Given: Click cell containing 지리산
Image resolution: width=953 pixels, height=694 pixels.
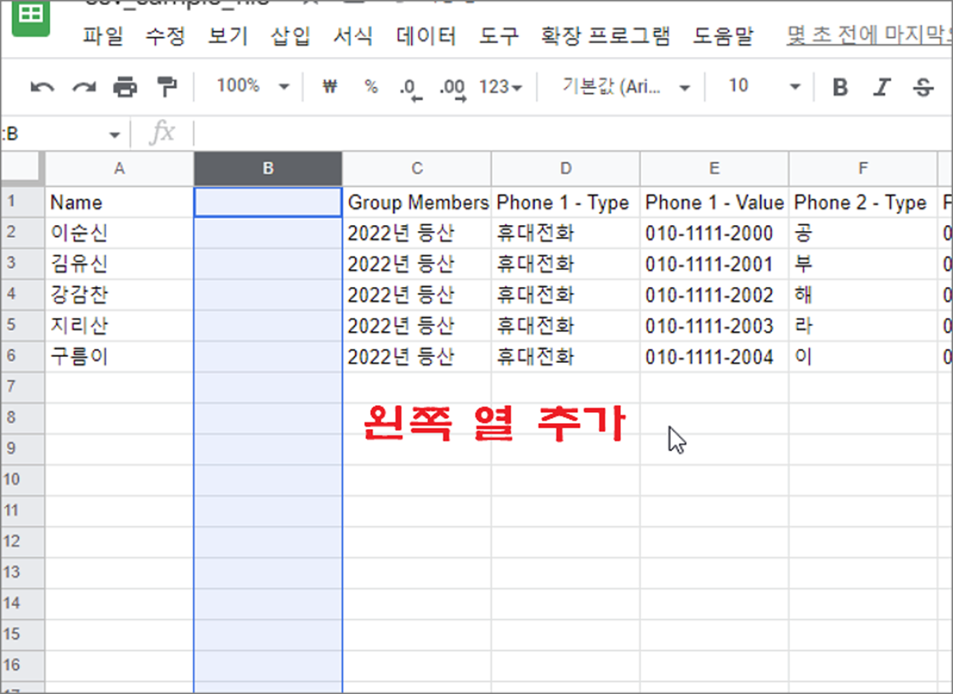Looking at the screenshot, I should (119, 325).
